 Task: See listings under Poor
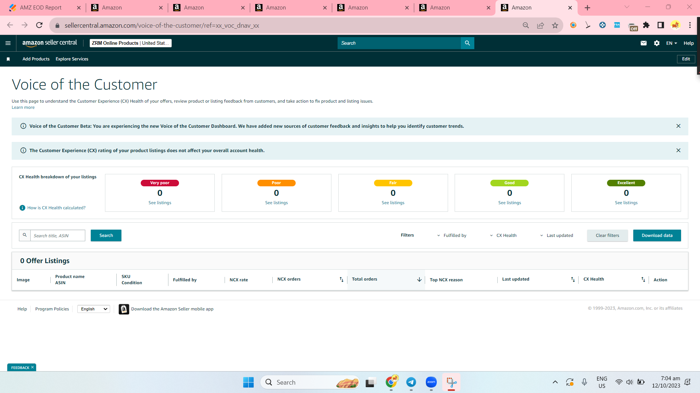click(276, 203)
